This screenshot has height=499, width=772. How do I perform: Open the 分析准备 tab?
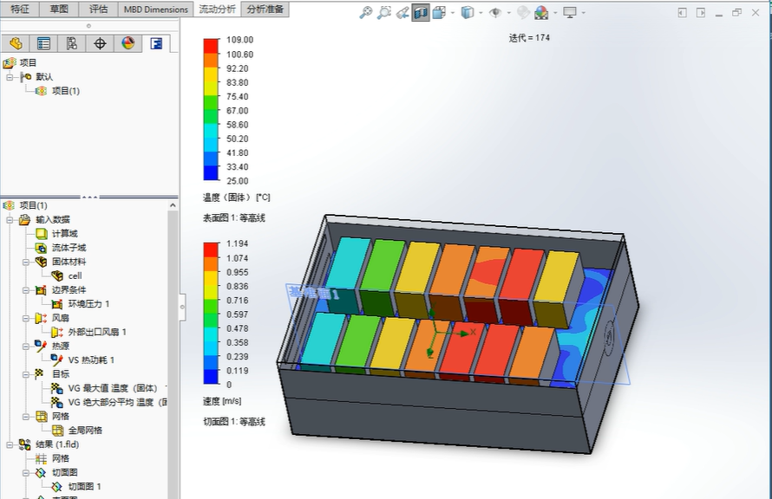point(265,10)
